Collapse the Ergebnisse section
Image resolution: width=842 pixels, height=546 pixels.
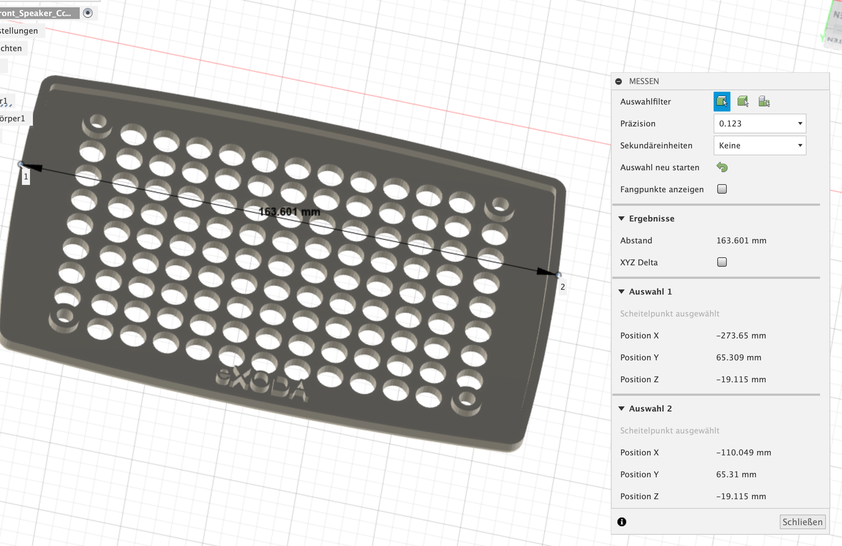[x=621, y=218]
